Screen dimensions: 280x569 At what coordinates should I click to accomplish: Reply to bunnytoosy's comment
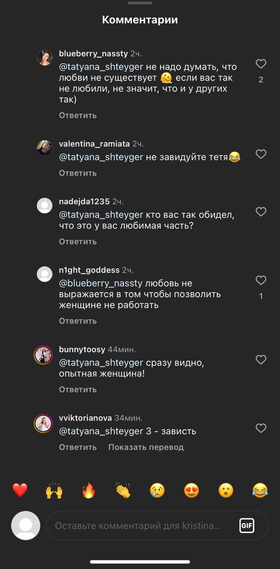tap(78, 389)
